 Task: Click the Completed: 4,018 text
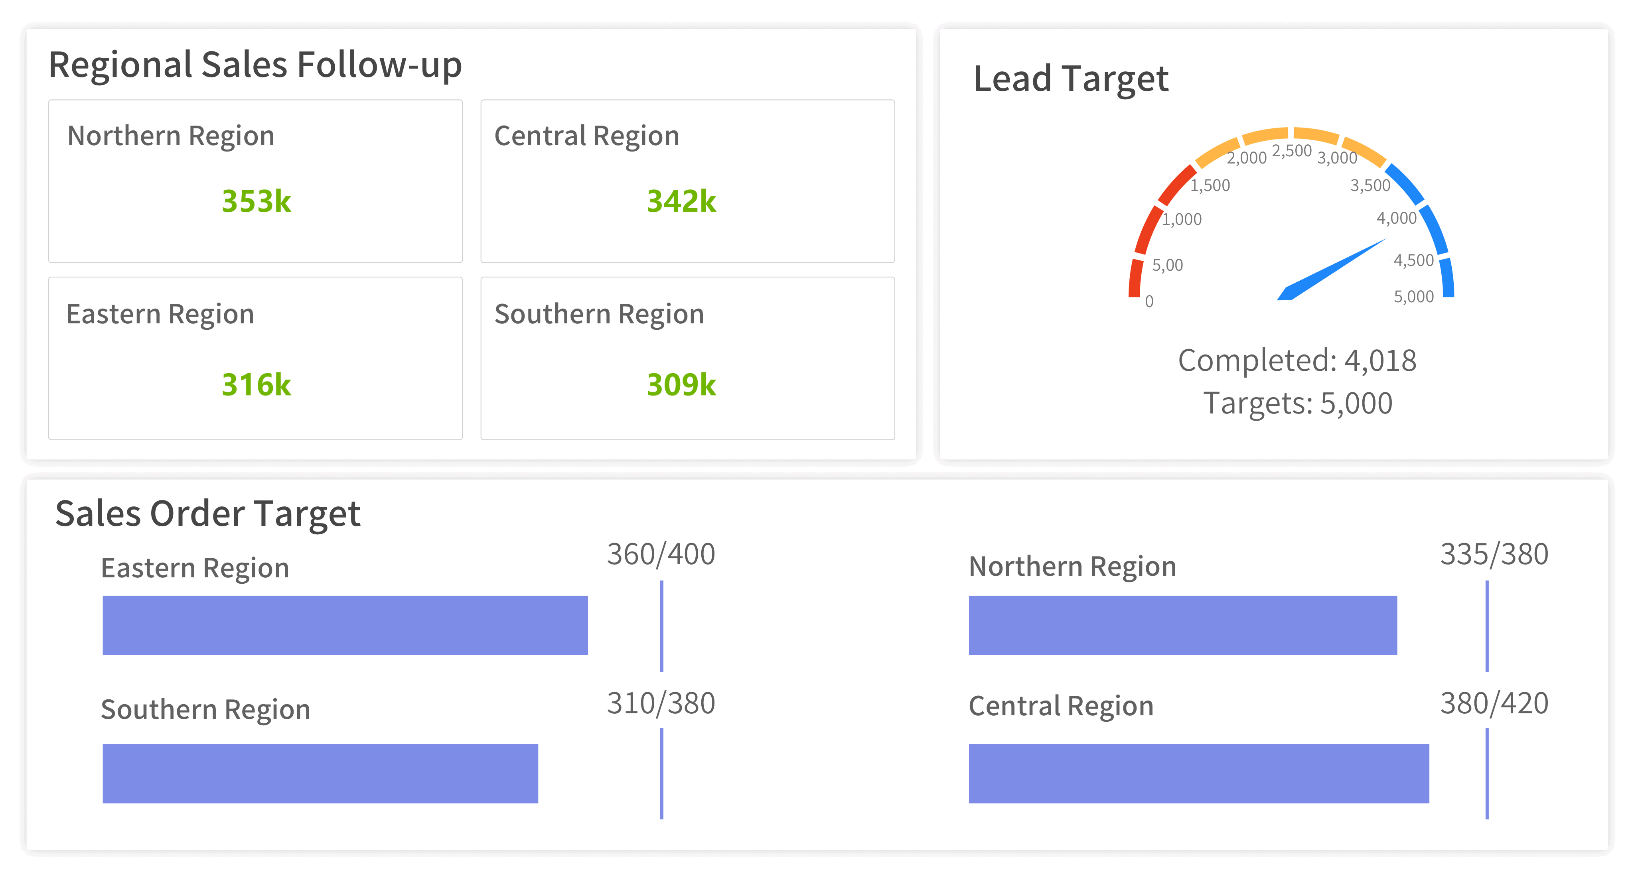(1297, 361)
